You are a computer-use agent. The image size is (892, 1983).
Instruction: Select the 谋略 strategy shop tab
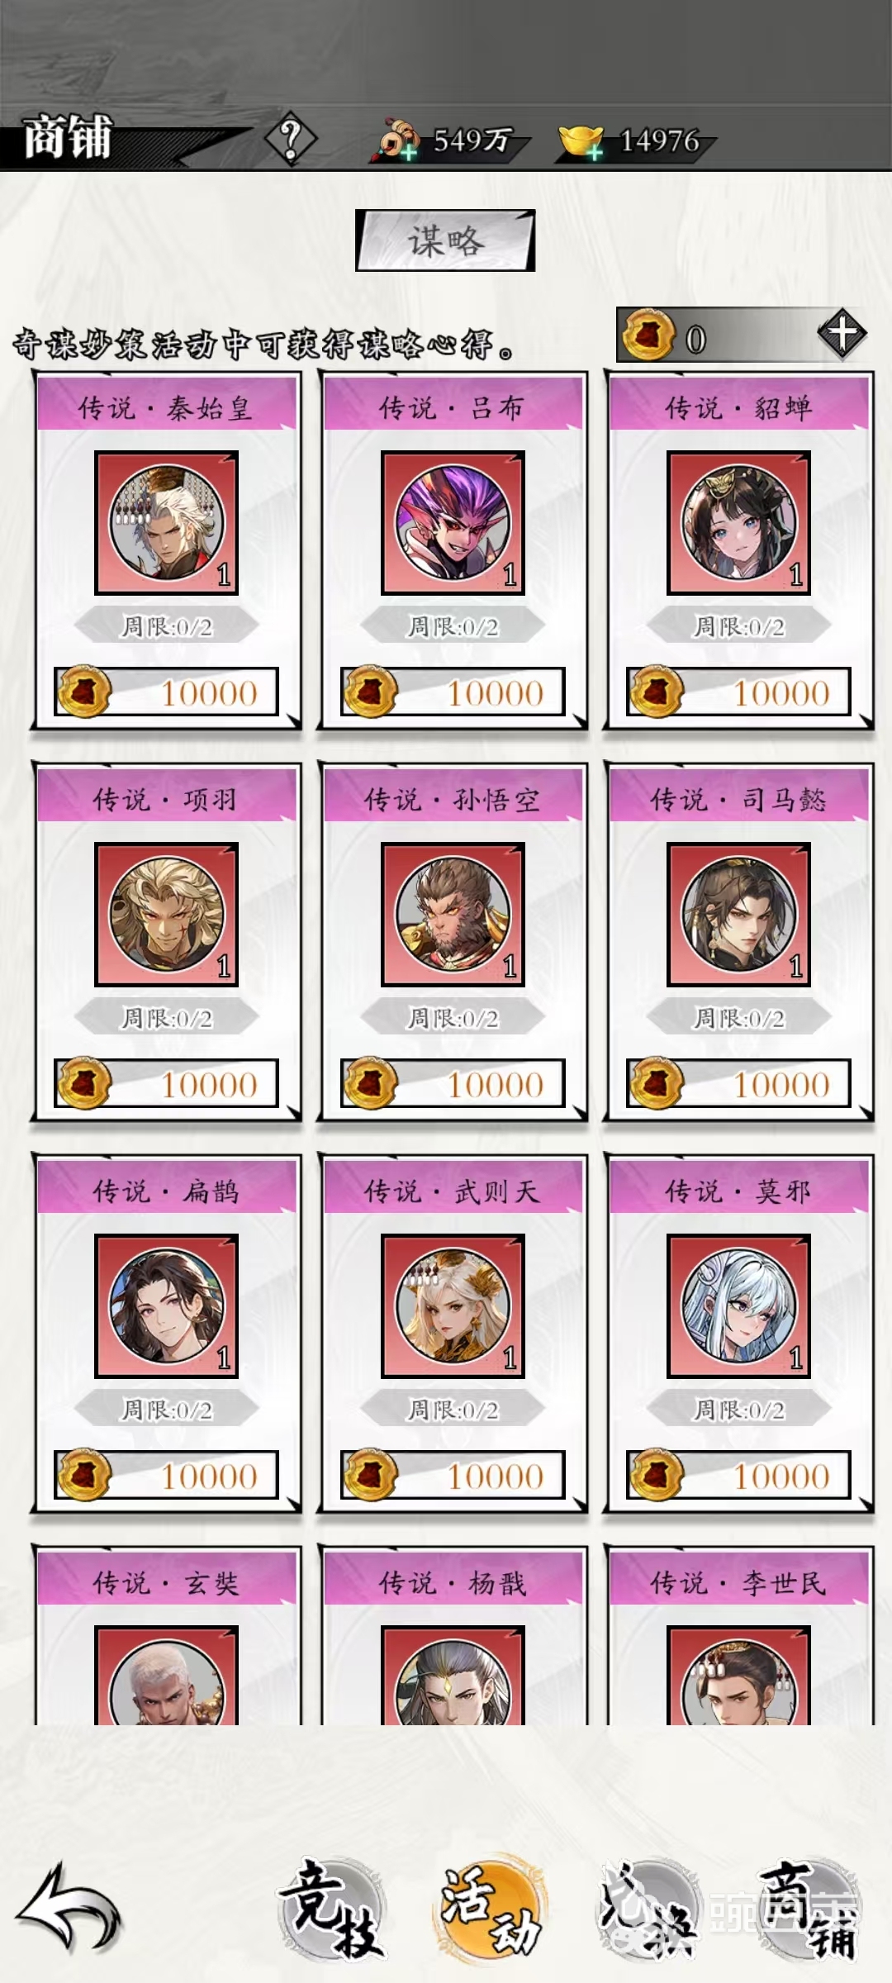click(x=445, y=240)
